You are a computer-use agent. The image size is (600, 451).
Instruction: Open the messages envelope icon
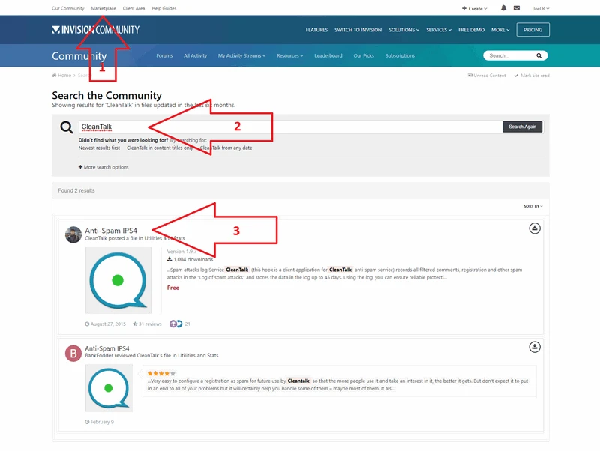(517, 8)
